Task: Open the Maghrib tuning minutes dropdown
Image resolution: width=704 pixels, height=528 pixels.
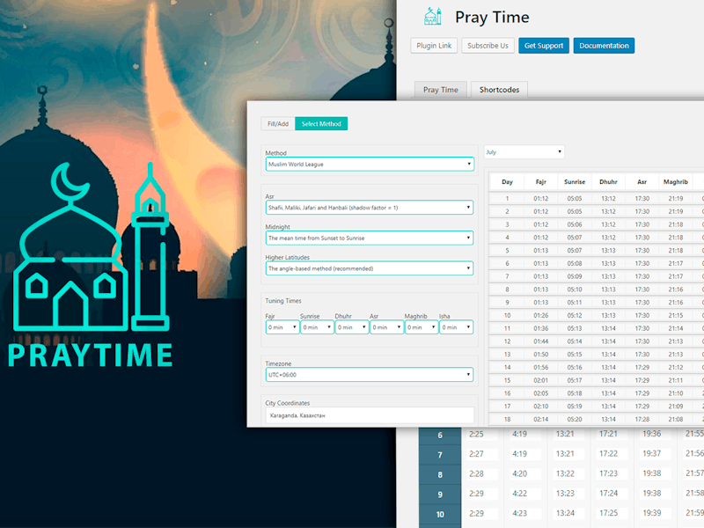Action: pyautogui.click(x=422, y=327)
